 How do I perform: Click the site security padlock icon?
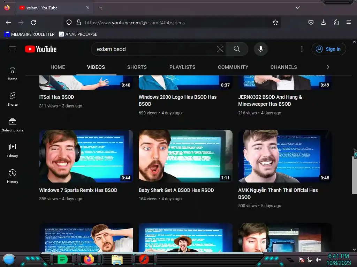pos(79,23)
